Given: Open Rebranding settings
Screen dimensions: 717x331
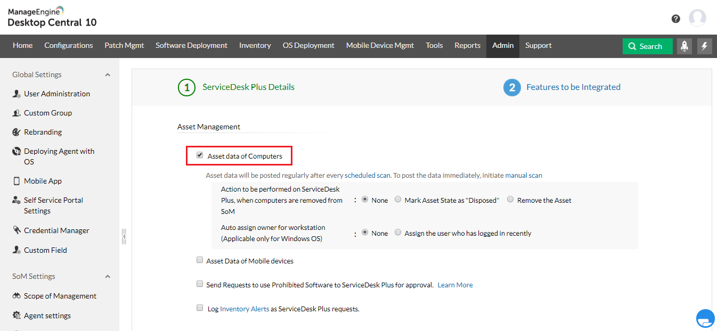Looking at the screenshot, I should (x=43, y=132).
